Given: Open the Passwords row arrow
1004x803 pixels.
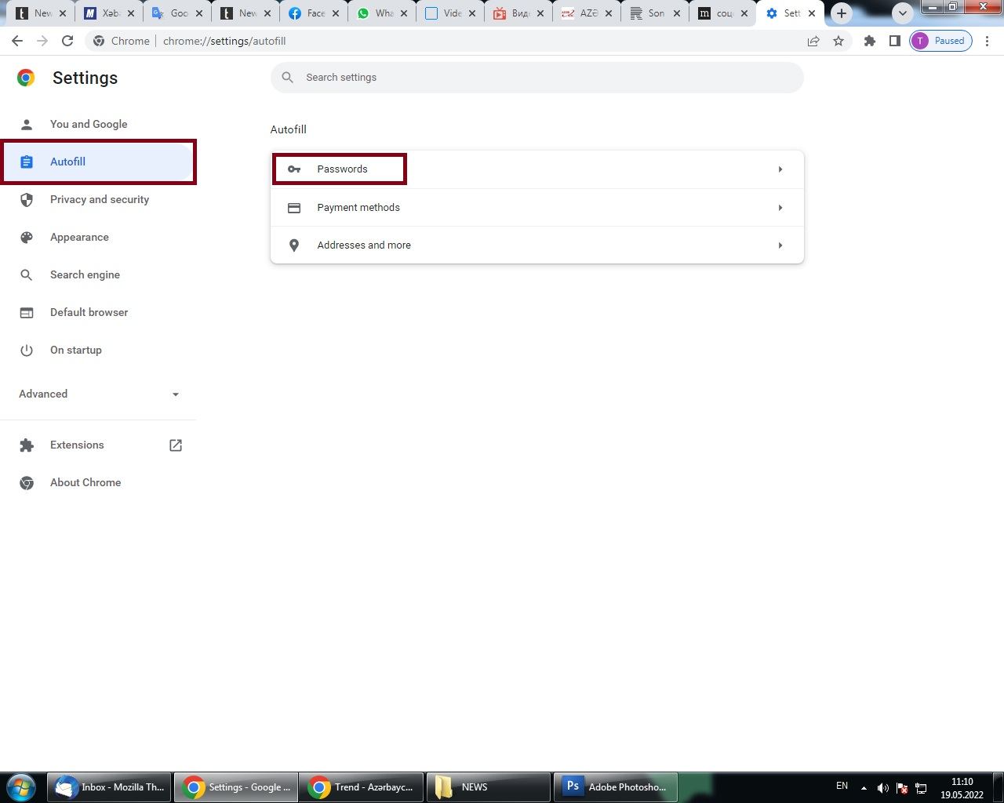Looking at the screenshot, I should pyautogui.click(x=780, y=169).
